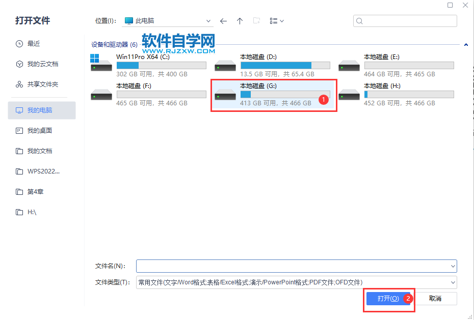Click the new folder icon
The height and width of the screenshot is (320, 474).
click(257, 20)
